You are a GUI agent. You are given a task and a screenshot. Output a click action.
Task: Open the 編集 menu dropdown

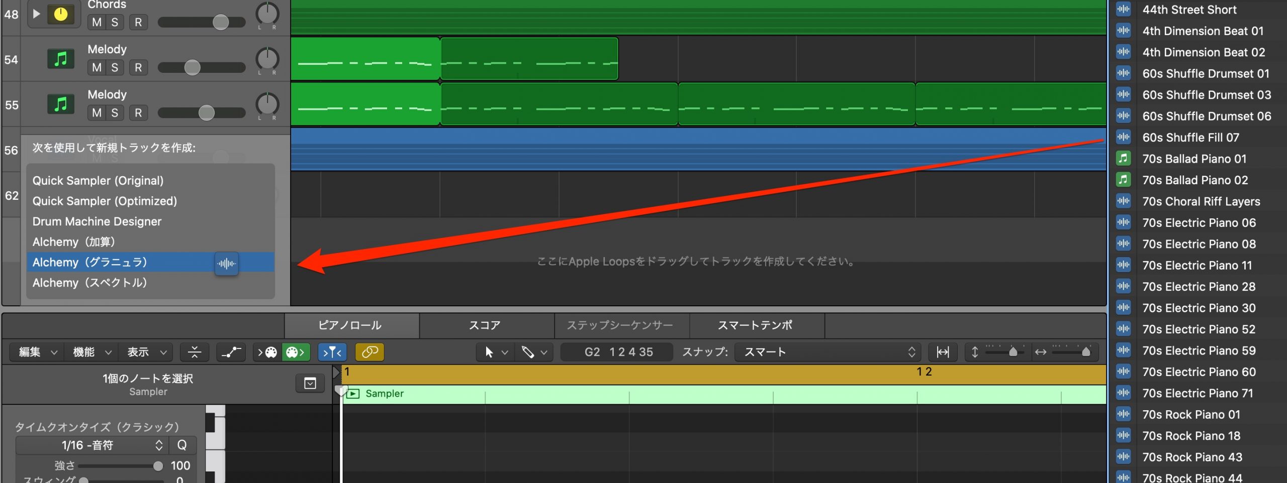(x=38, y=352)
